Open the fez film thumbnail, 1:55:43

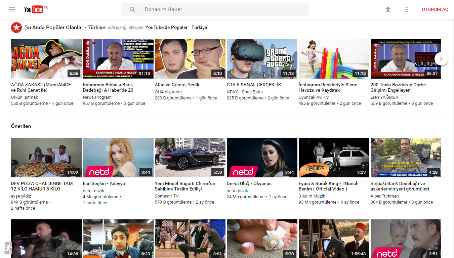[334, 239]
